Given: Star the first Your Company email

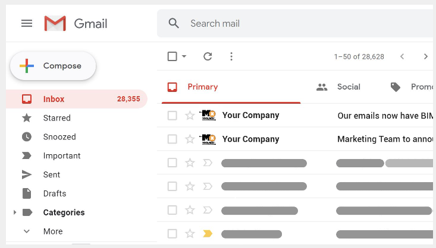Looking at the screenshot, I should pos(190,116).
